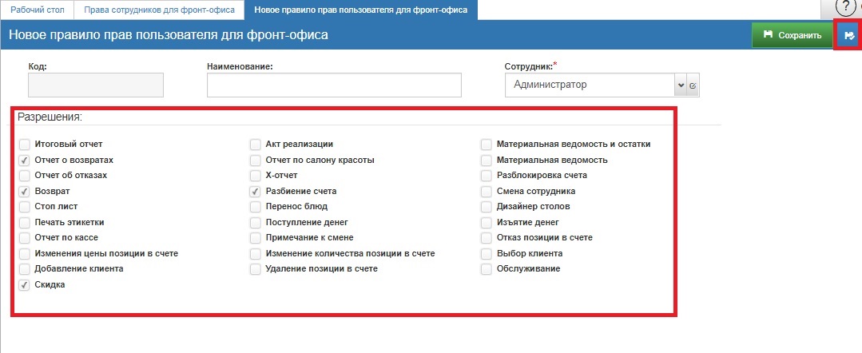Screen dimensions: 862x353
Task: Open the Администратор combo box
Action: click(591, 85)
